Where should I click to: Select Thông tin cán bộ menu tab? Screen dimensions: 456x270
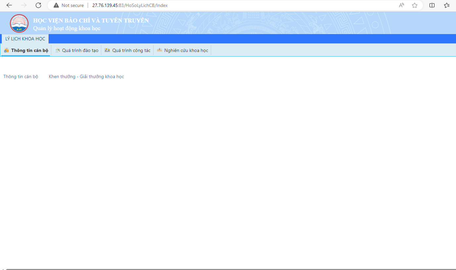click(x=26, y=50)
